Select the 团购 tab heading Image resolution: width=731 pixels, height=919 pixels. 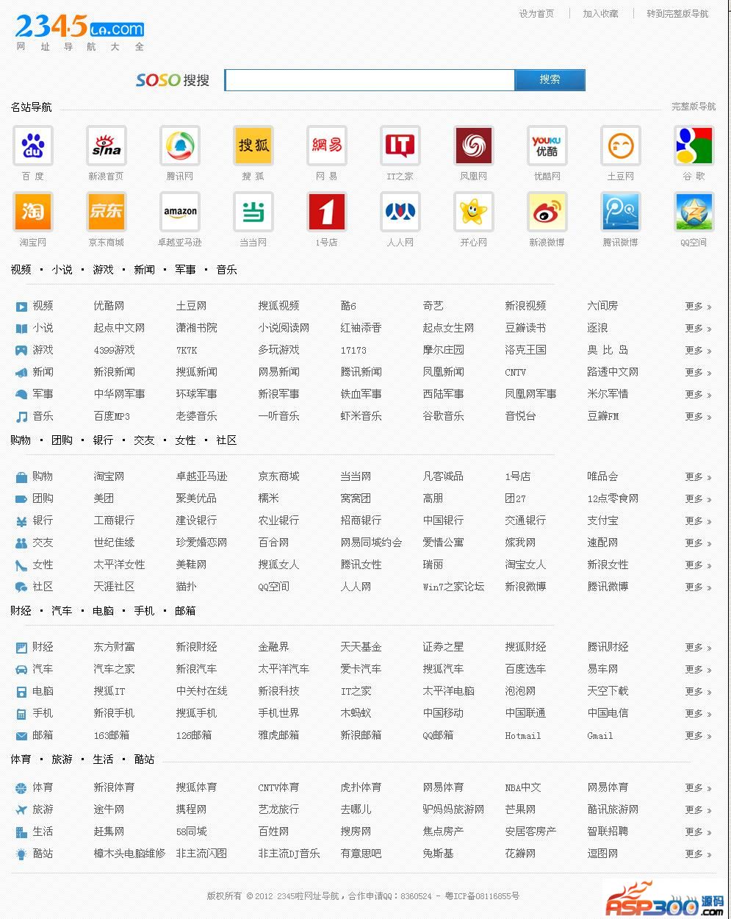pos(62,440)
